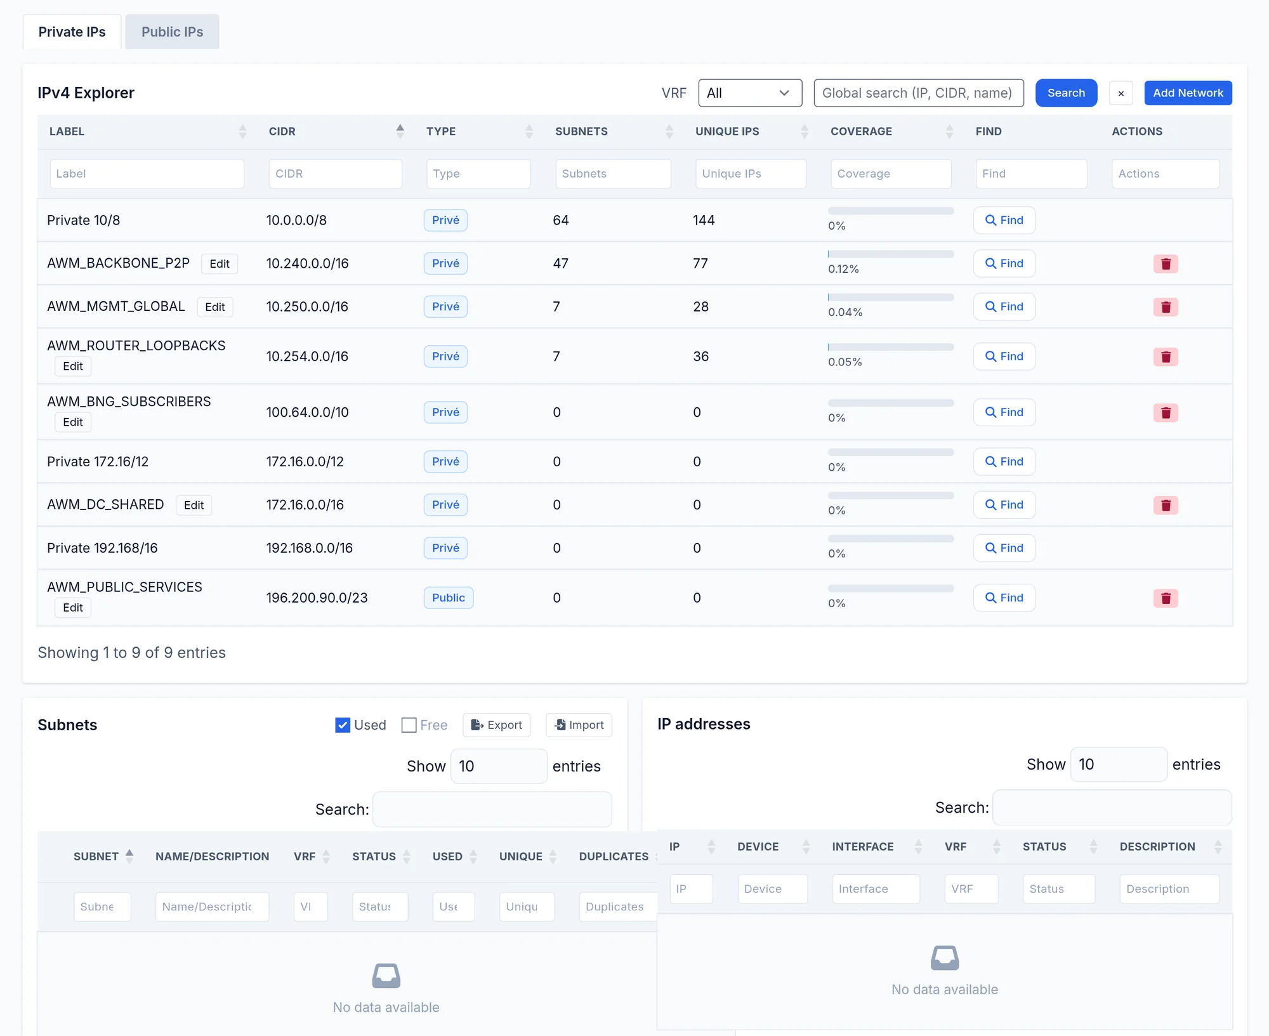Sort Subnets table by Subnet column
Viewport: 1269px width, 1036px height.
click(129, 856)
